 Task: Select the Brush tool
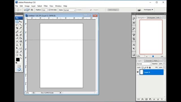[x=21, y=32]
